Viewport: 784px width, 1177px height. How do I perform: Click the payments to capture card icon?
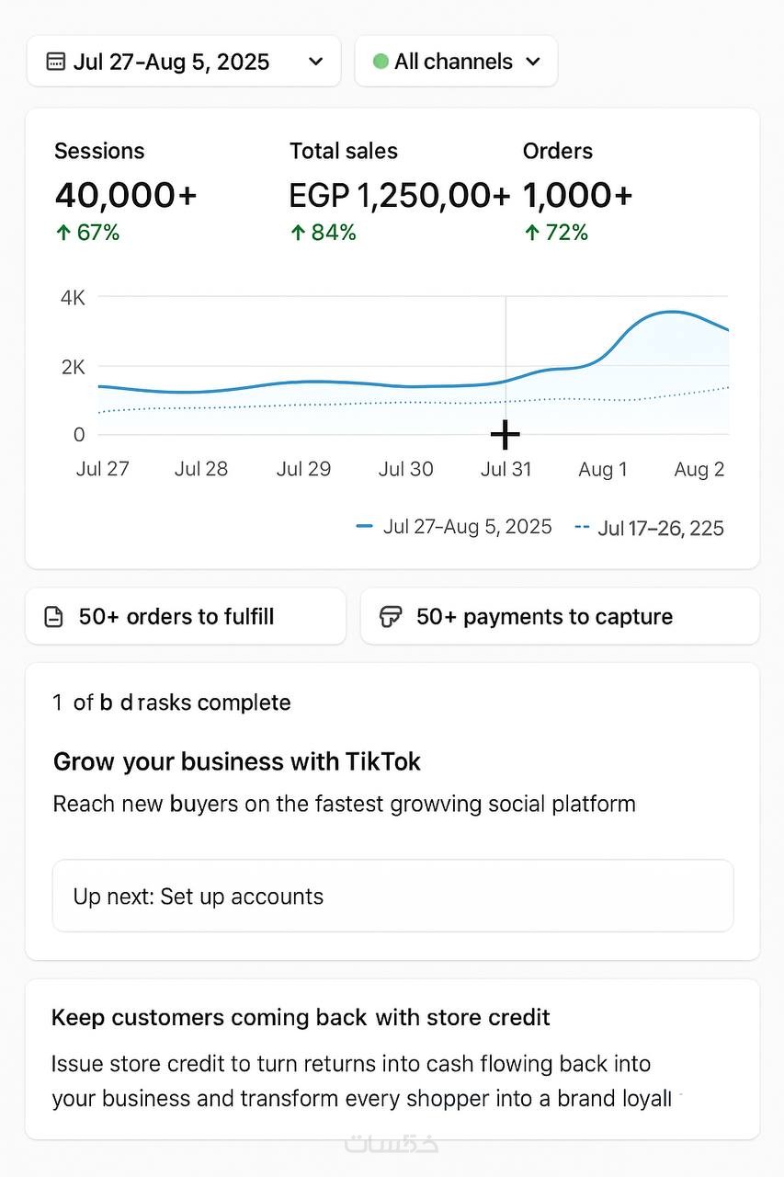tap(391, 617)
